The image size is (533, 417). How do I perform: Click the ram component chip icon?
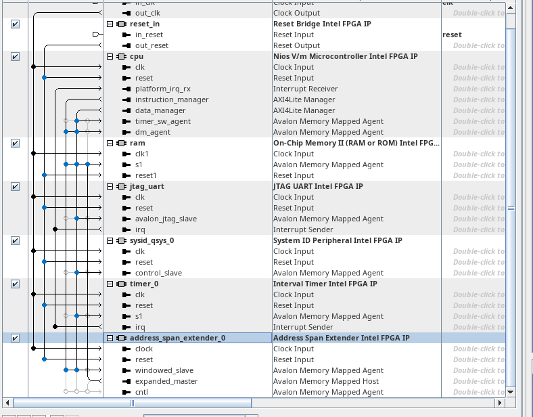[121, 144]
